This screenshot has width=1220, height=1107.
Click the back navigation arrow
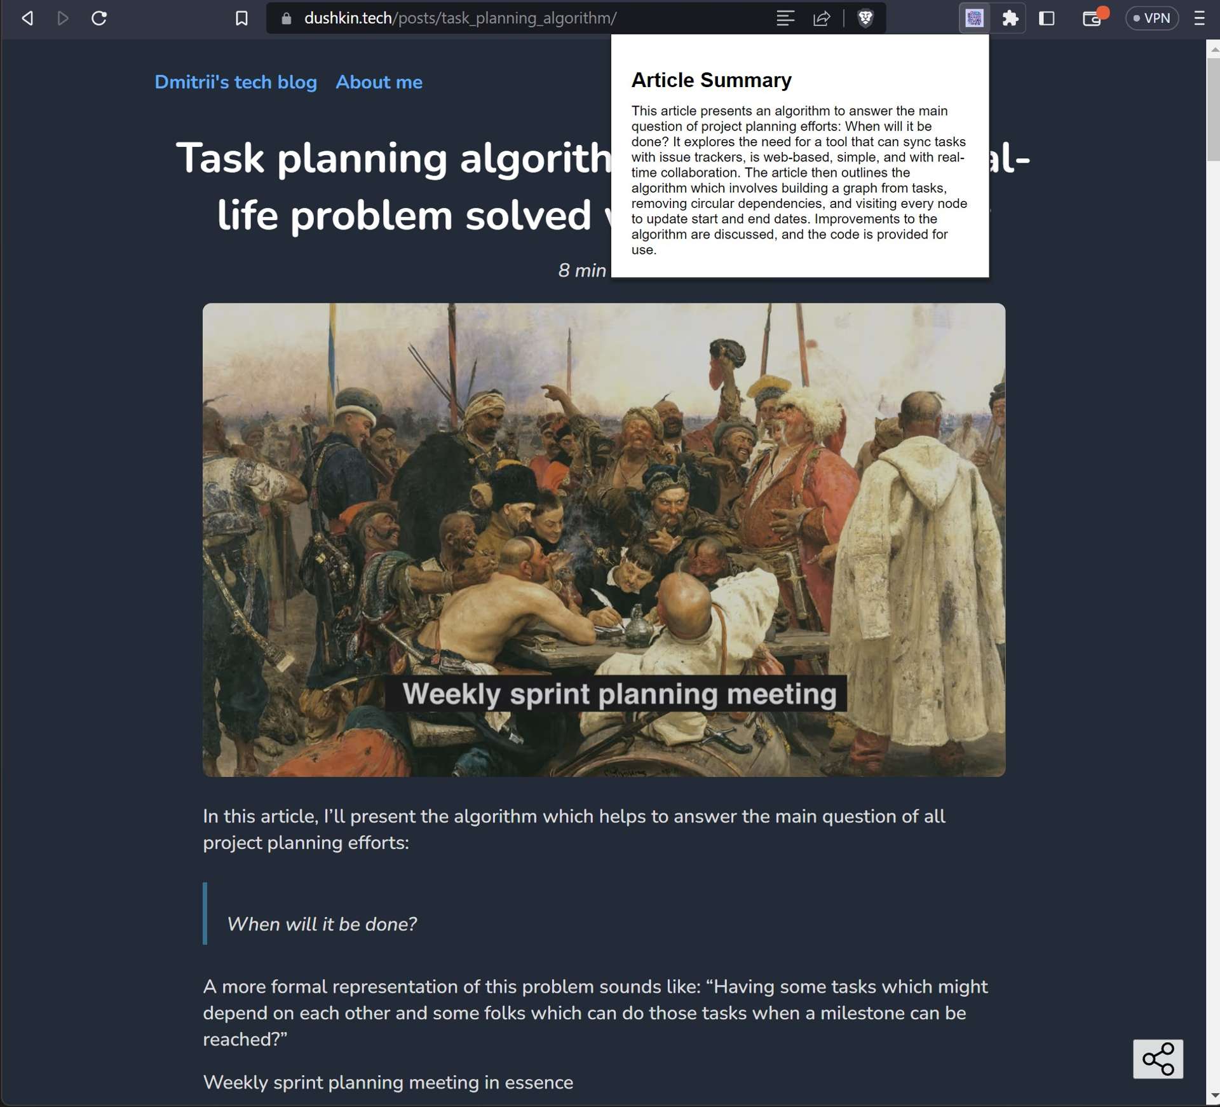click(x=27, y=18)
